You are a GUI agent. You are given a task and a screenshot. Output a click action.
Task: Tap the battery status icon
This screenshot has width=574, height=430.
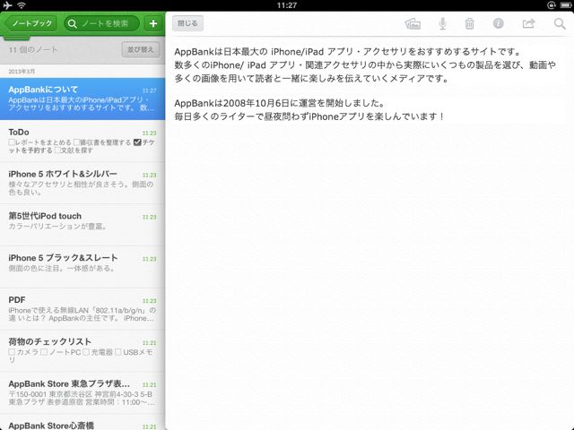(x=566, y=5)
